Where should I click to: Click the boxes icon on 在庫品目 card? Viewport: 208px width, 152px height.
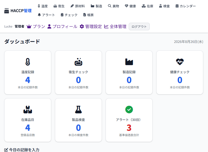(28, 110)
